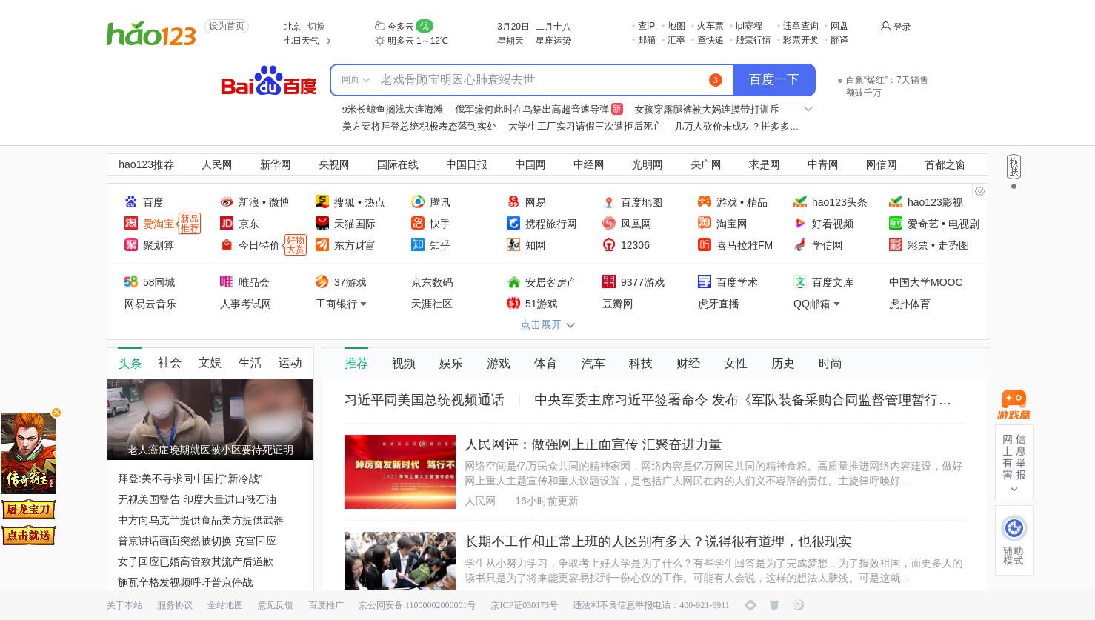Open 新浪 Weibo site icon

[227, 201]
